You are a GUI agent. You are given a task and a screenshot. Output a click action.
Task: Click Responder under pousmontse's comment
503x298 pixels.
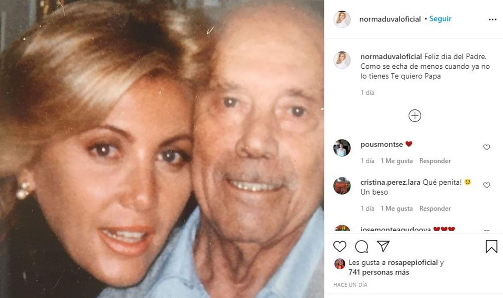(435, 161)
